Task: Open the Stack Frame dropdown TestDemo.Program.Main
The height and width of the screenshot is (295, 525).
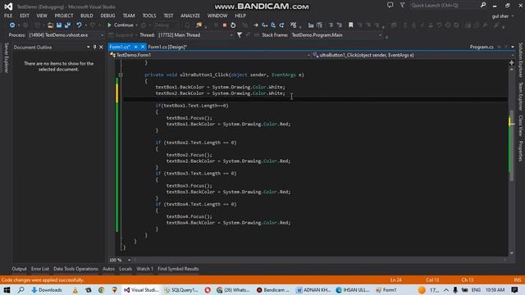Action: [x=336, y=35]
